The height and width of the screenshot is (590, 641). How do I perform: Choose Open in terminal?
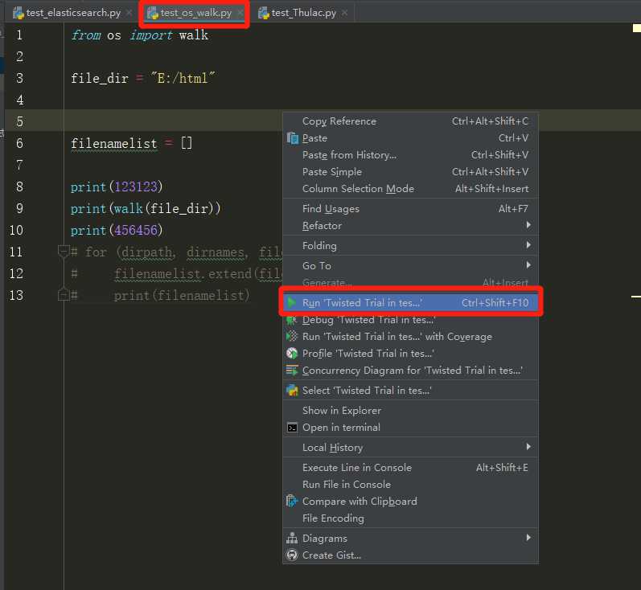pos(410,428)
